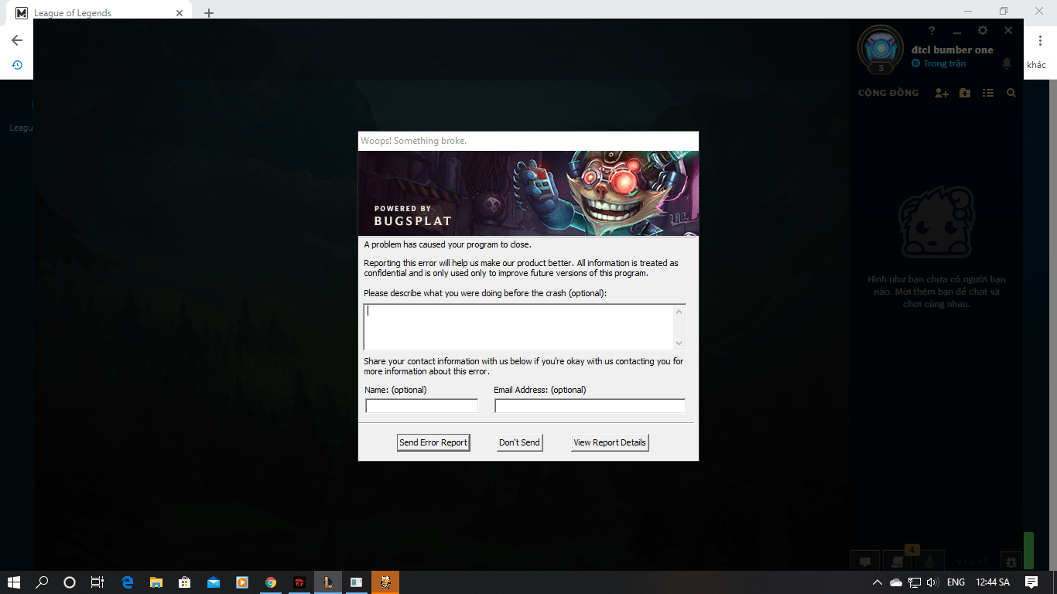Viewport: 1057px width, 594px height.
Task: Close the League of Legends browser tab
Action: point(180,13)
